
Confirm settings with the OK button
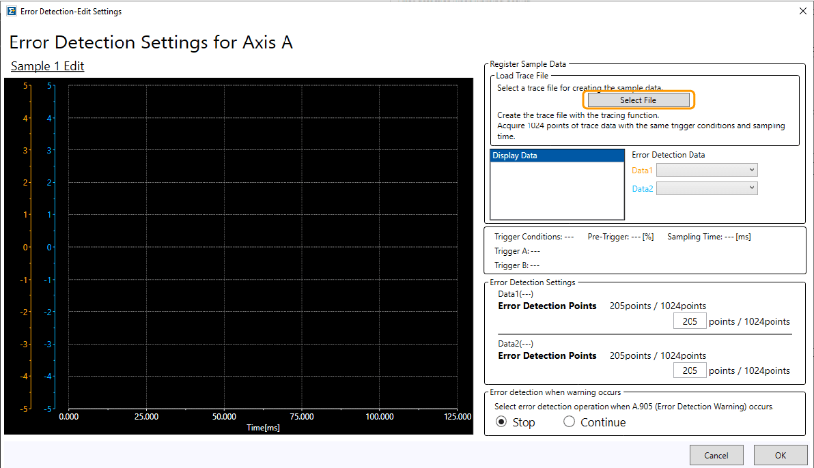tap(780, 455)
